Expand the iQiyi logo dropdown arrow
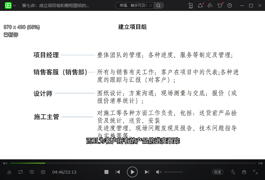The width and height of the screenshot is (265, 180). click(14, 5)
